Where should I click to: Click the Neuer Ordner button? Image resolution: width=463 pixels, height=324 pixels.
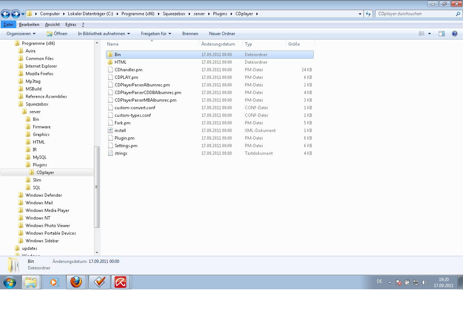[x=222, y=34]
